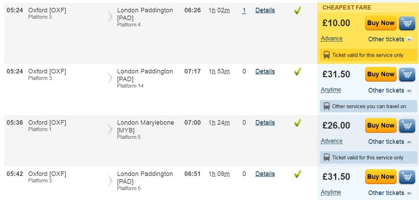Click the train icon beside Other services you can travel on
419x200 pixels.
tap(327, 107)
